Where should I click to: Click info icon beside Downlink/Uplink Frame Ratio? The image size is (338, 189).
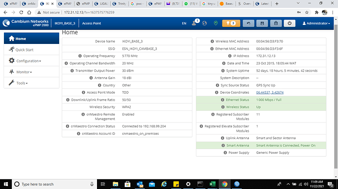click(x=68, y=100)
